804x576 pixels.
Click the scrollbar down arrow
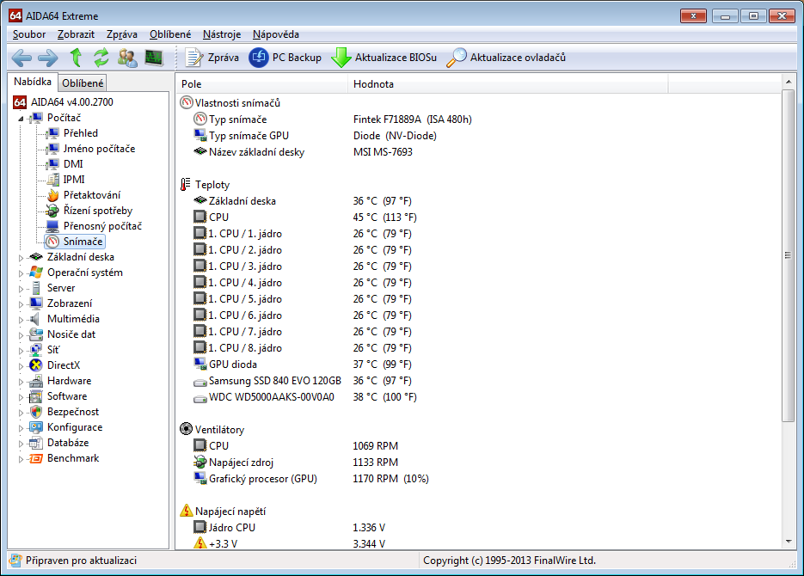789,542
